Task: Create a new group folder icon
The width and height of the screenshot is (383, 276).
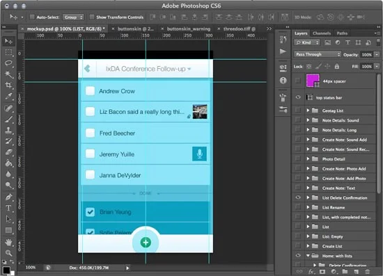Action: point(345,271)
